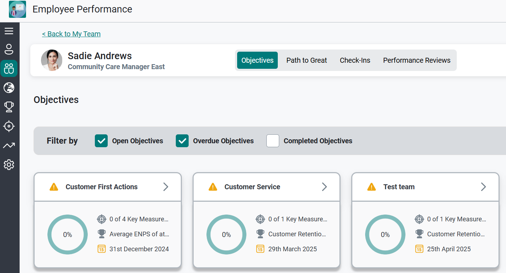
Task: Click the target objectives icon in sidebar
Action: click(9, 126)
